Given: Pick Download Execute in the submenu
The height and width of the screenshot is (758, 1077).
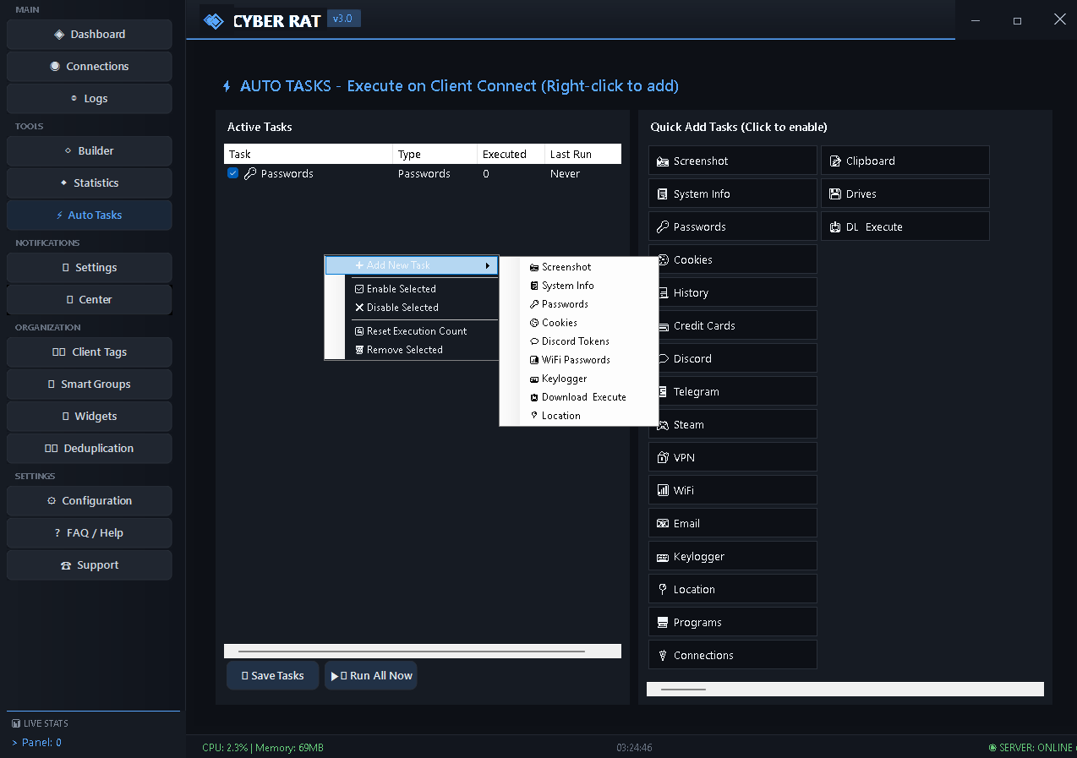Looking at the screenshot, I should 579,397.
